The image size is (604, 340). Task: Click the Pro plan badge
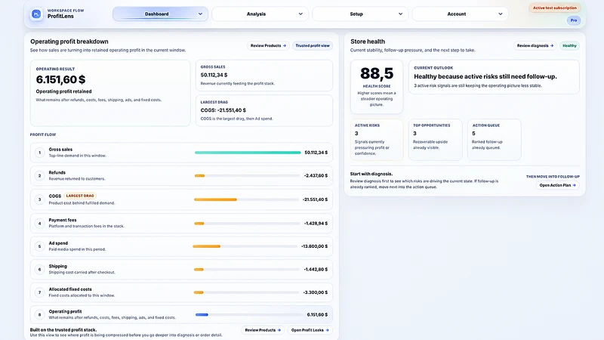click(574, 20)
